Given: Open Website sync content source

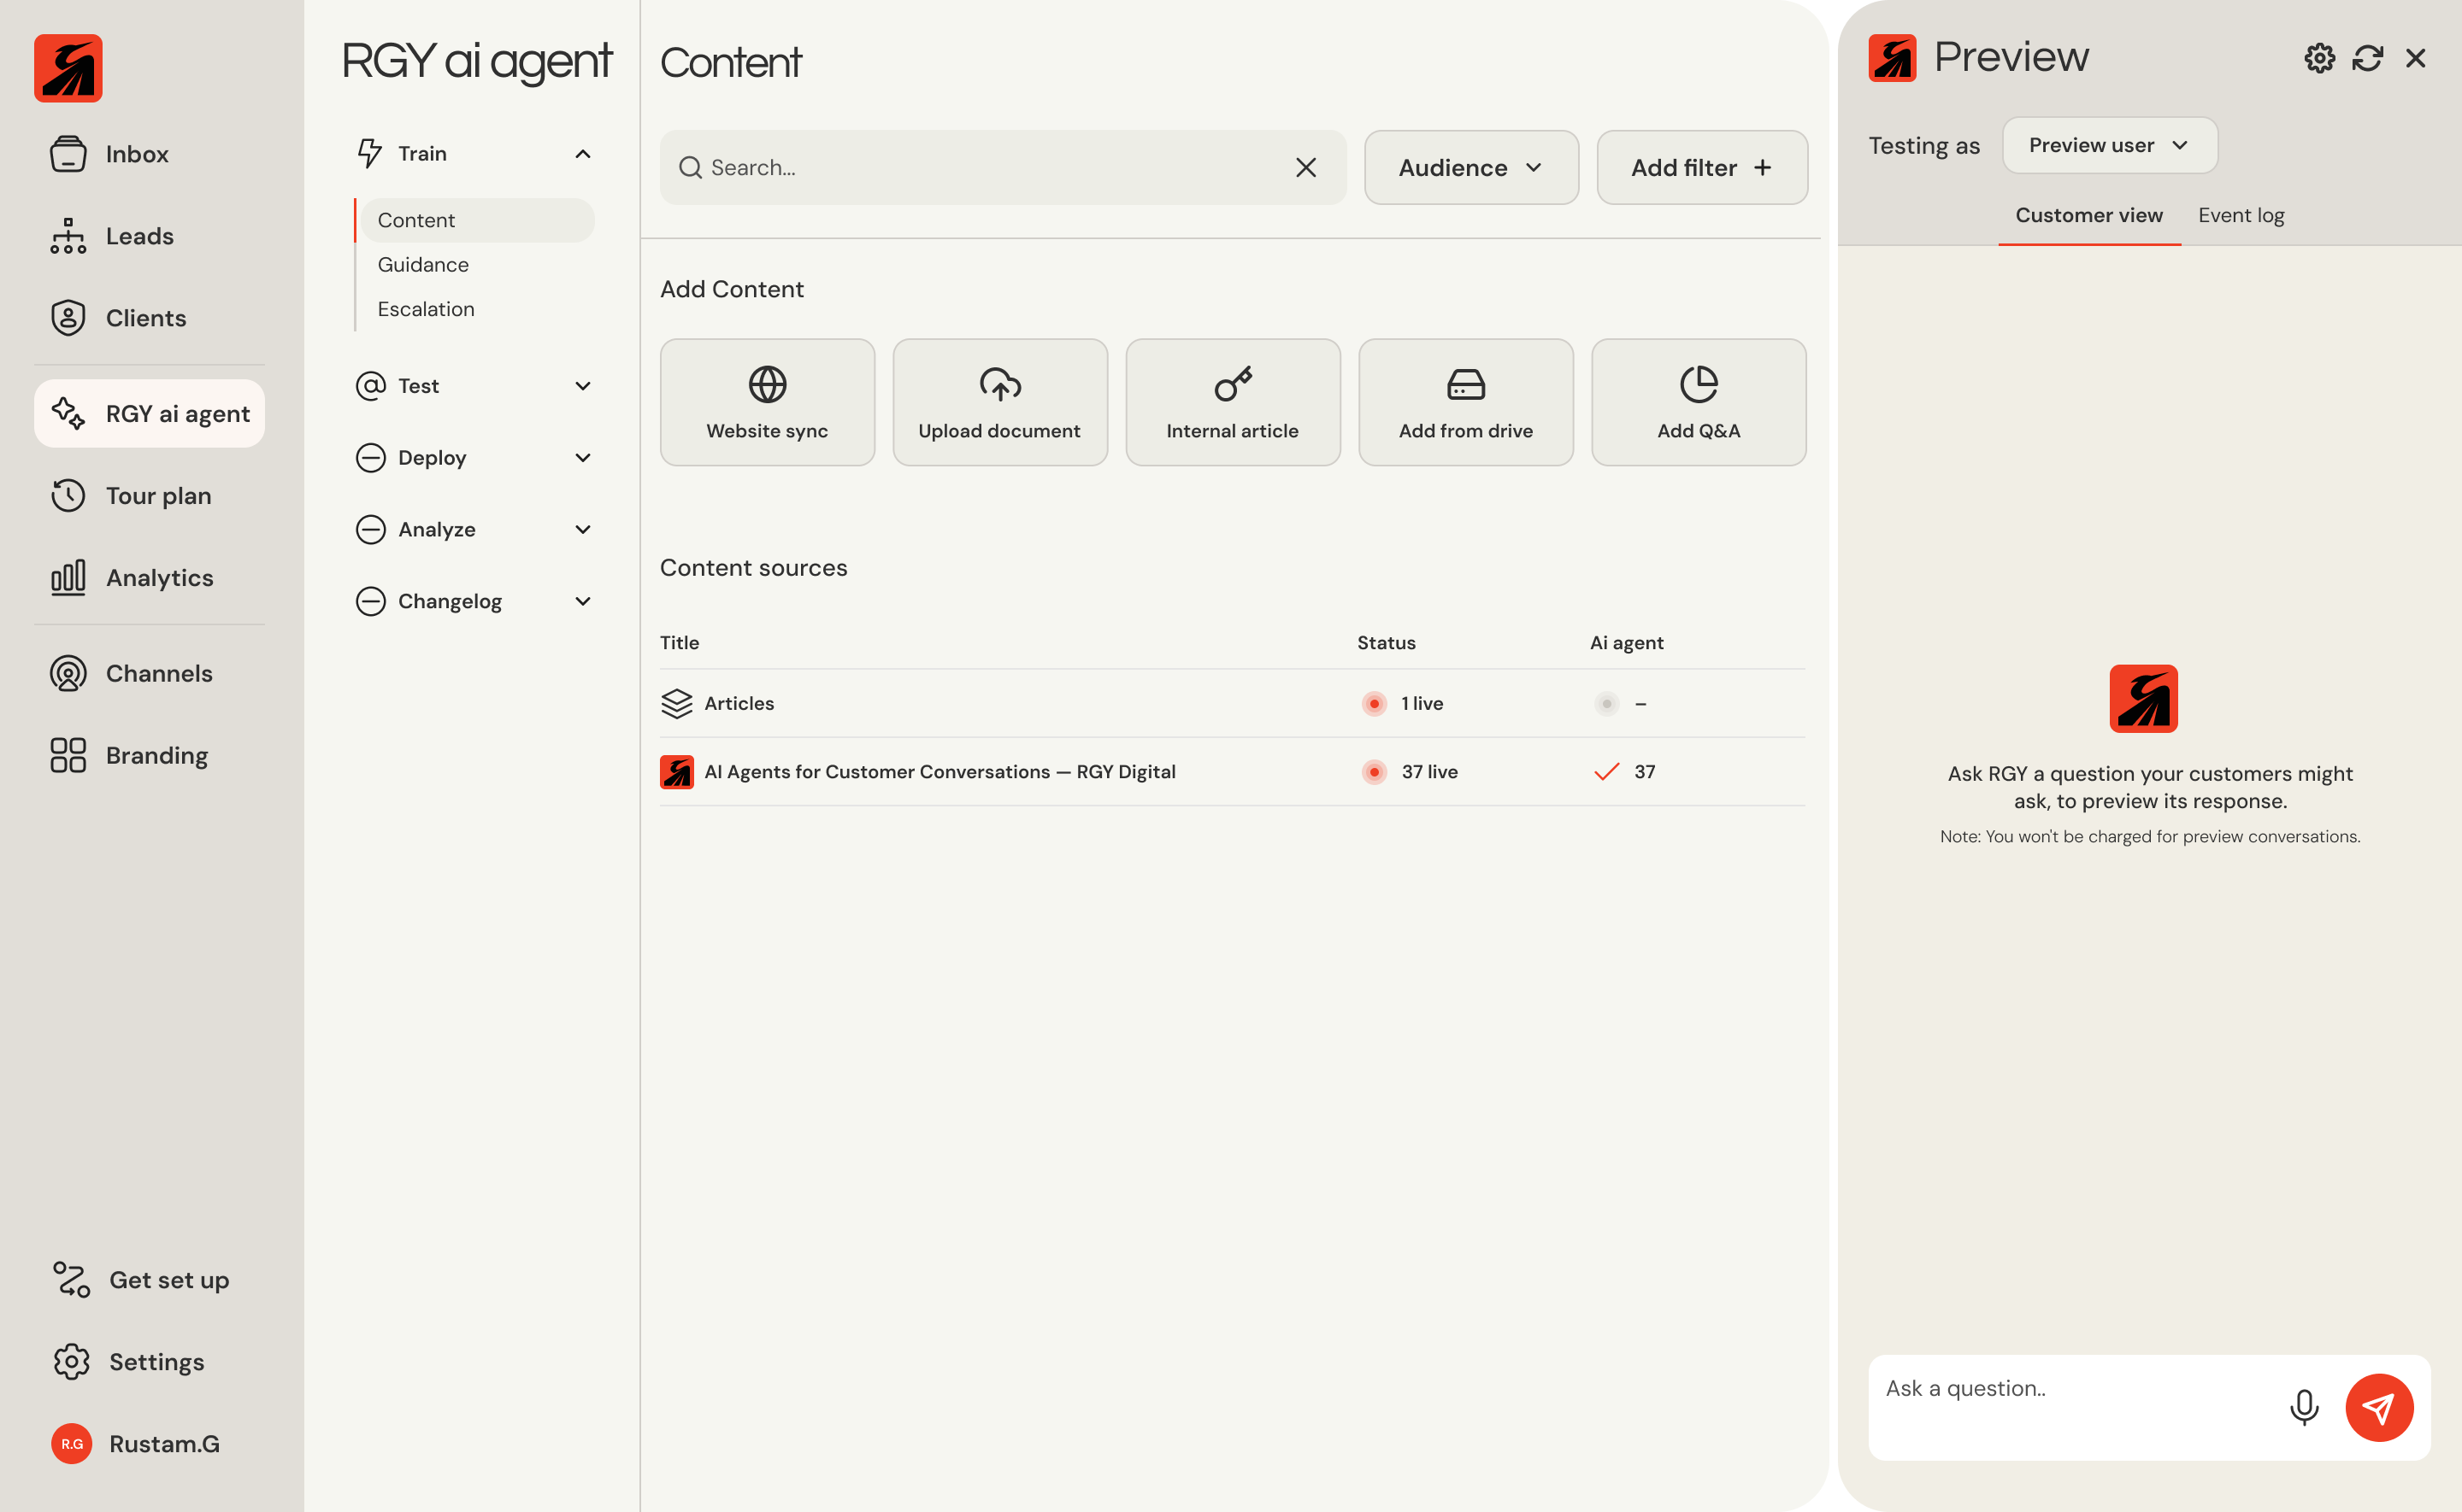Looking at the screenshot, I should [766, 401].
